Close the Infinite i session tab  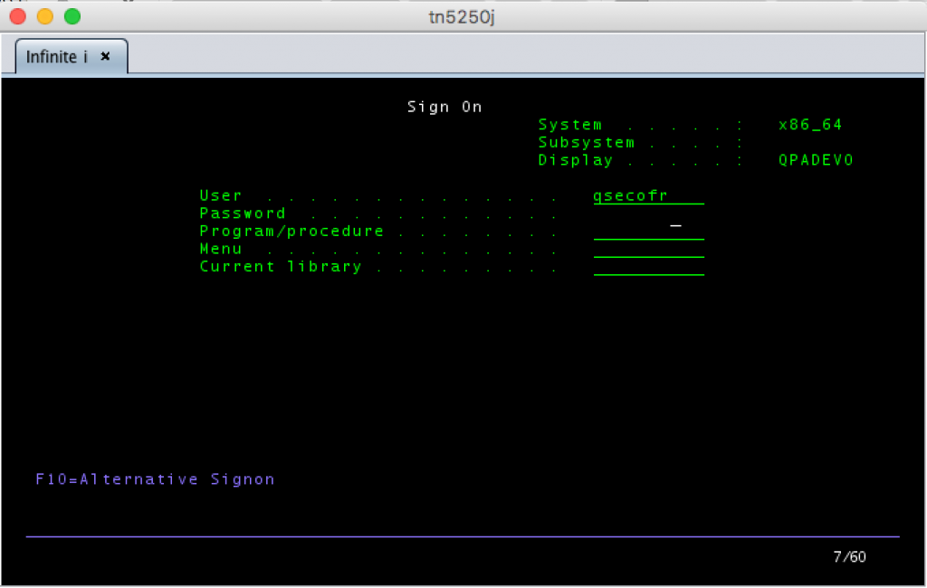[105, 56]
